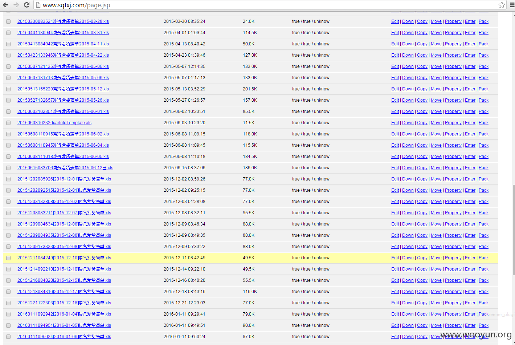Click Property for 2015-12-09 08:46:34 file
Image resolution: width=515 pixels, height=345 pixels.
click(x=453, y=224)
